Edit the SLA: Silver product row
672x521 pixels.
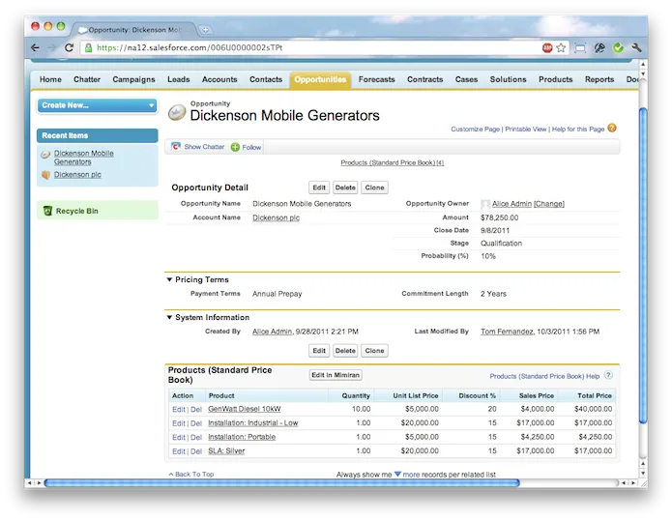[178, 451]
